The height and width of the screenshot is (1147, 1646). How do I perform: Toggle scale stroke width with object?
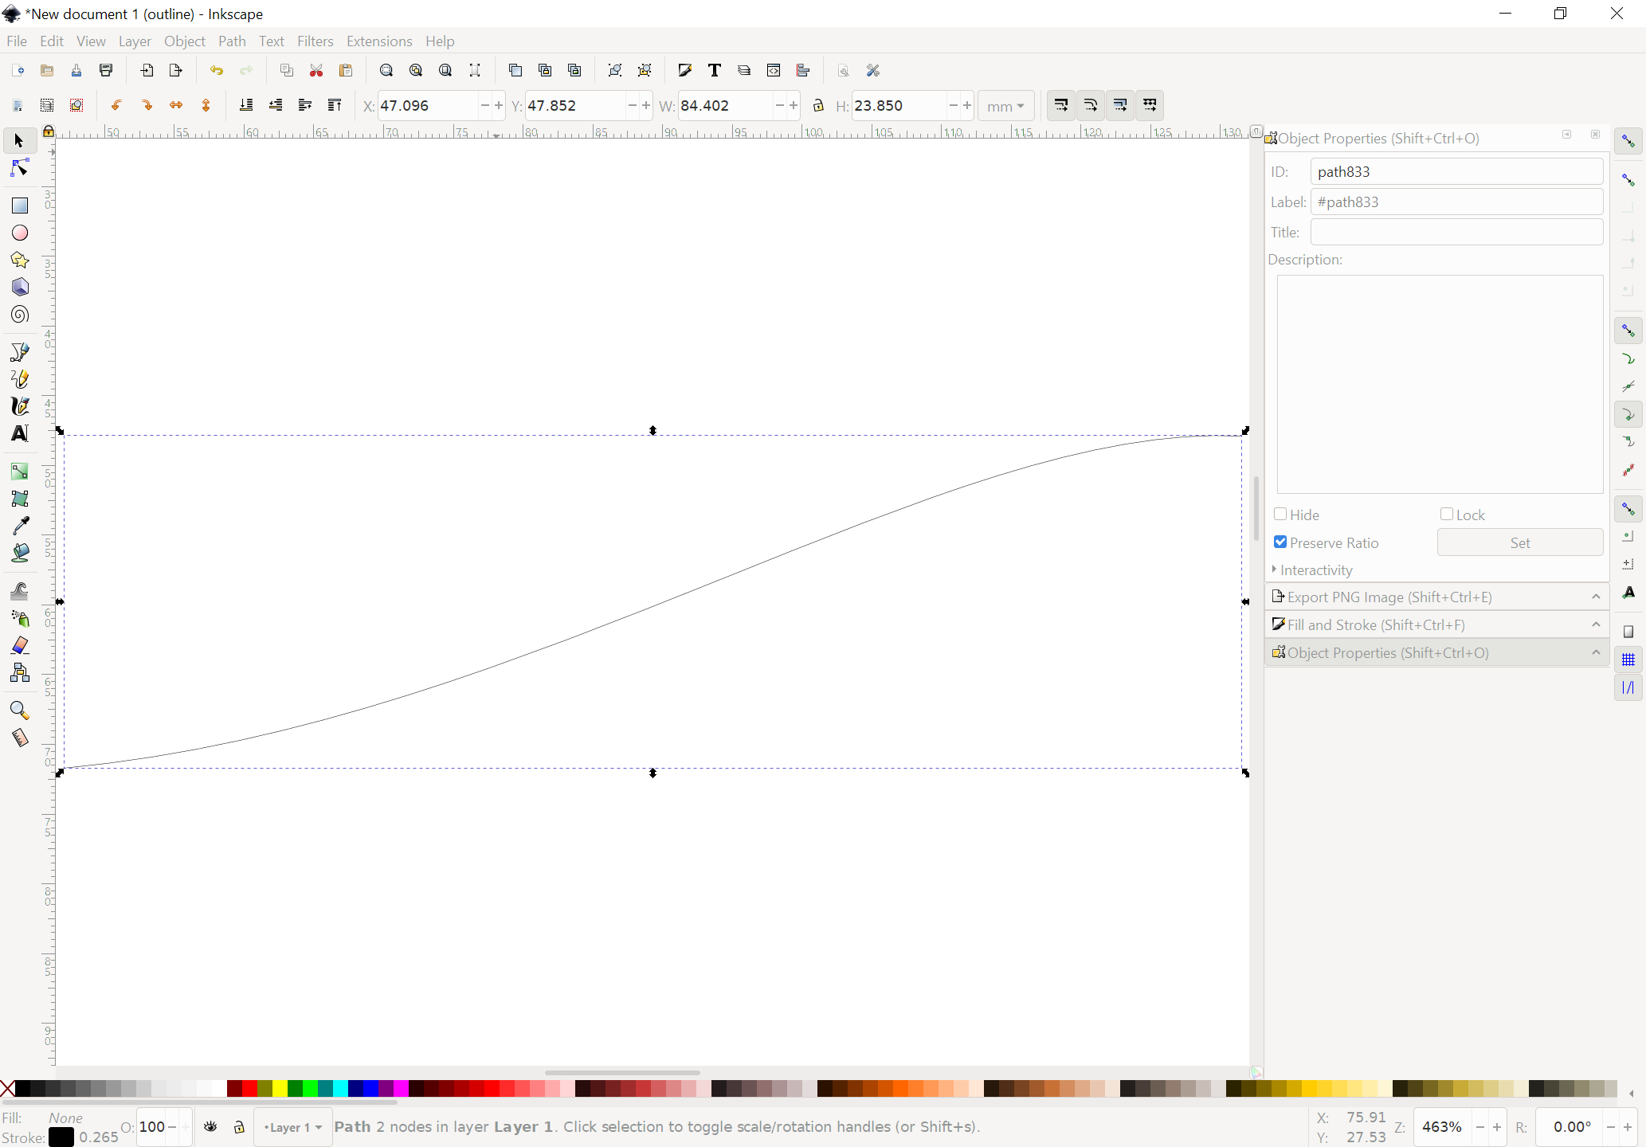click(x=1060, y=105)
